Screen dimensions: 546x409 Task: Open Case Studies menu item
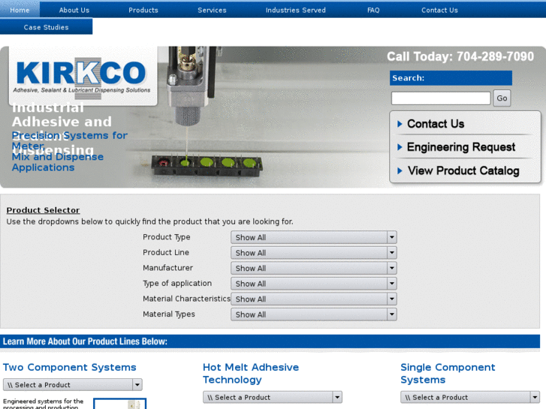coord(47,27)
